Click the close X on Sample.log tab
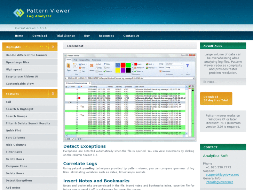This screenshot has height=190, width=253. (x=90, y=83)
